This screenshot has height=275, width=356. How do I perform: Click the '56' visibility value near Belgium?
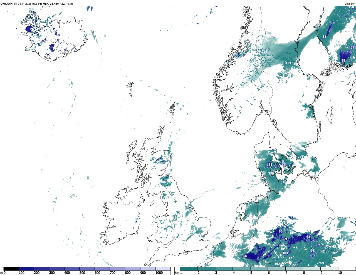click(245, 256)
